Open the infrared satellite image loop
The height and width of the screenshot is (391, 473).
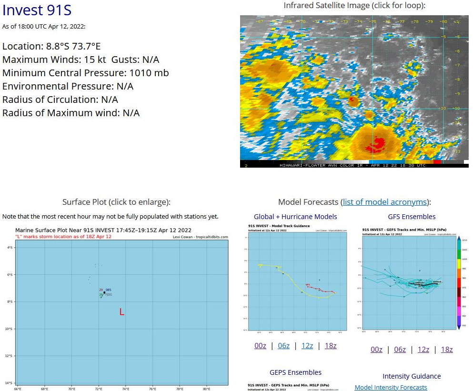[x=354, y=91]
